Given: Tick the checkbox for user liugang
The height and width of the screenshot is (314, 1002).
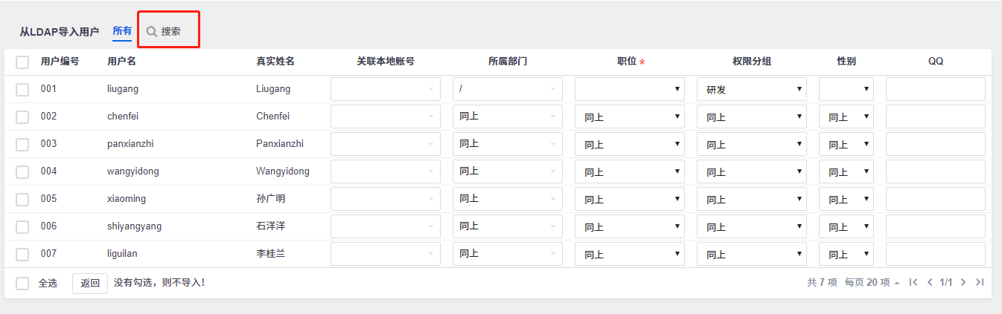Looking at the screenshot, I should pos(22,89).
